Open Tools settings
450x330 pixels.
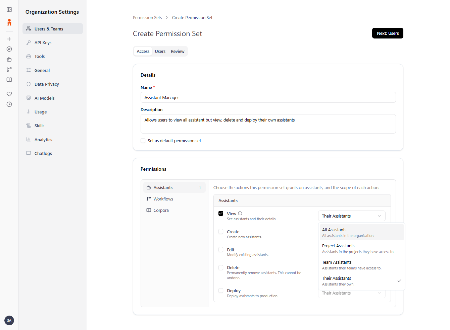53,56
